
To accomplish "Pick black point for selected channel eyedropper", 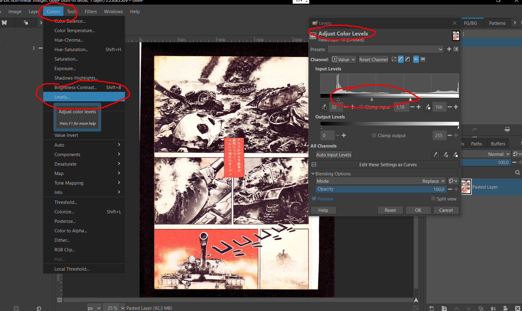I will pos(324,107).
